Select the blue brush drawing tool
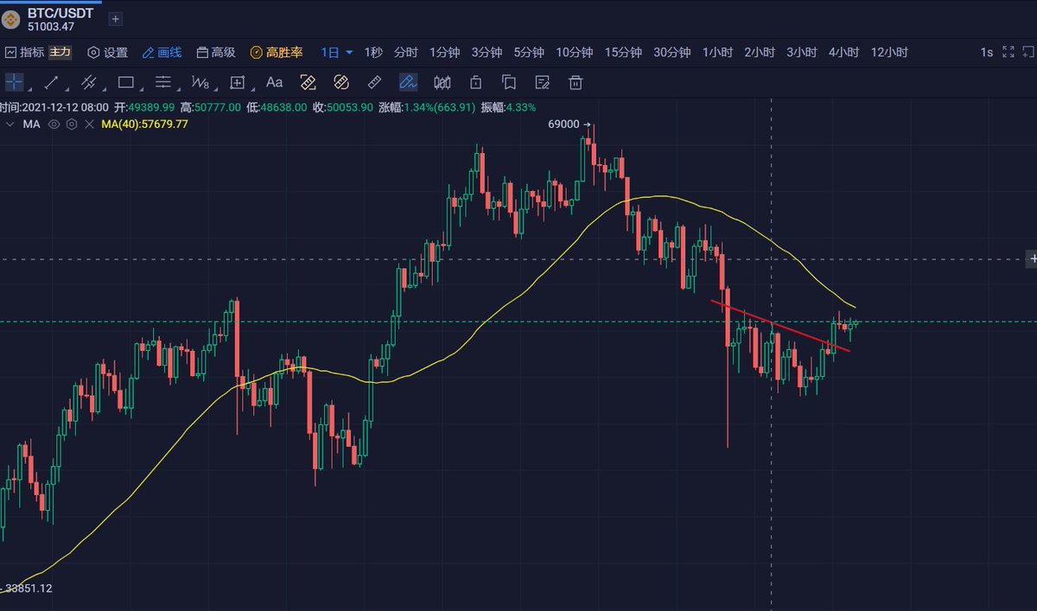 pyautogui.click(x=406, y=82)
